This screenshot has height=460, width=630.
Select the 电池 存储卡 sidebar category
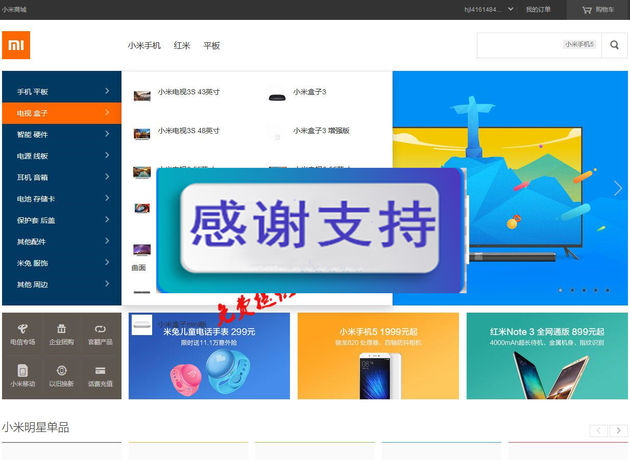[62, 199]
